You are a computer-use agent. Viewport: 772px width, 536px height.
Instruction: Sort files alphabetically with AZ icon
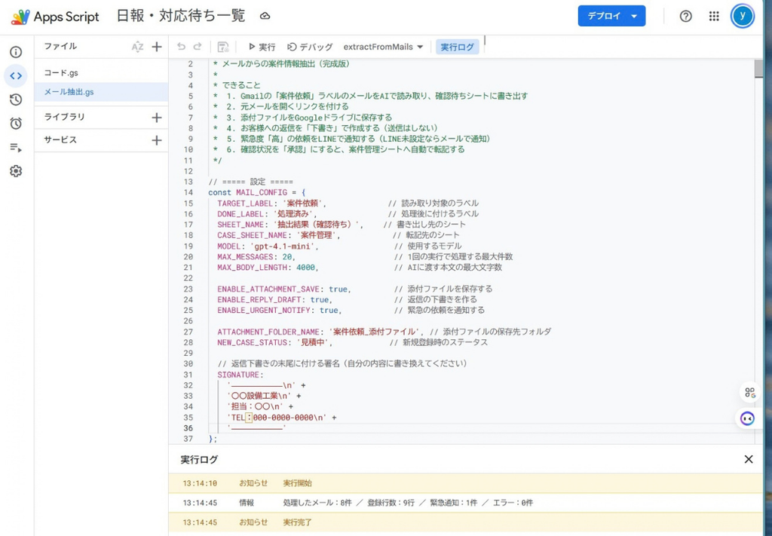[x=137, y=47]
